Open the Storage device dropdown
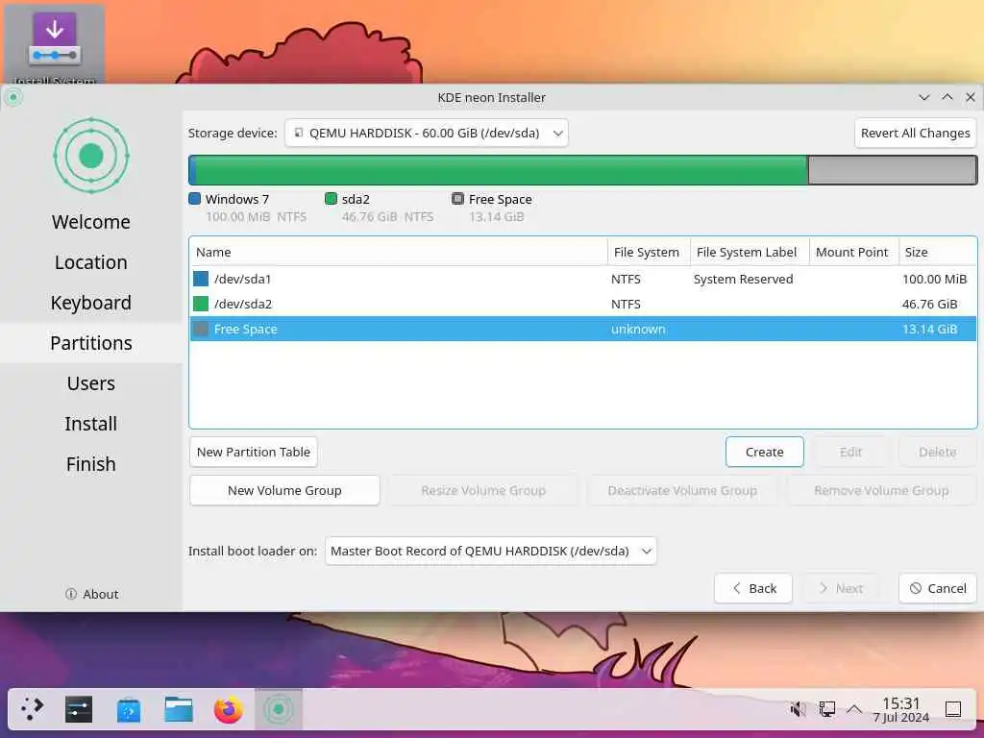 coord(427,133)
